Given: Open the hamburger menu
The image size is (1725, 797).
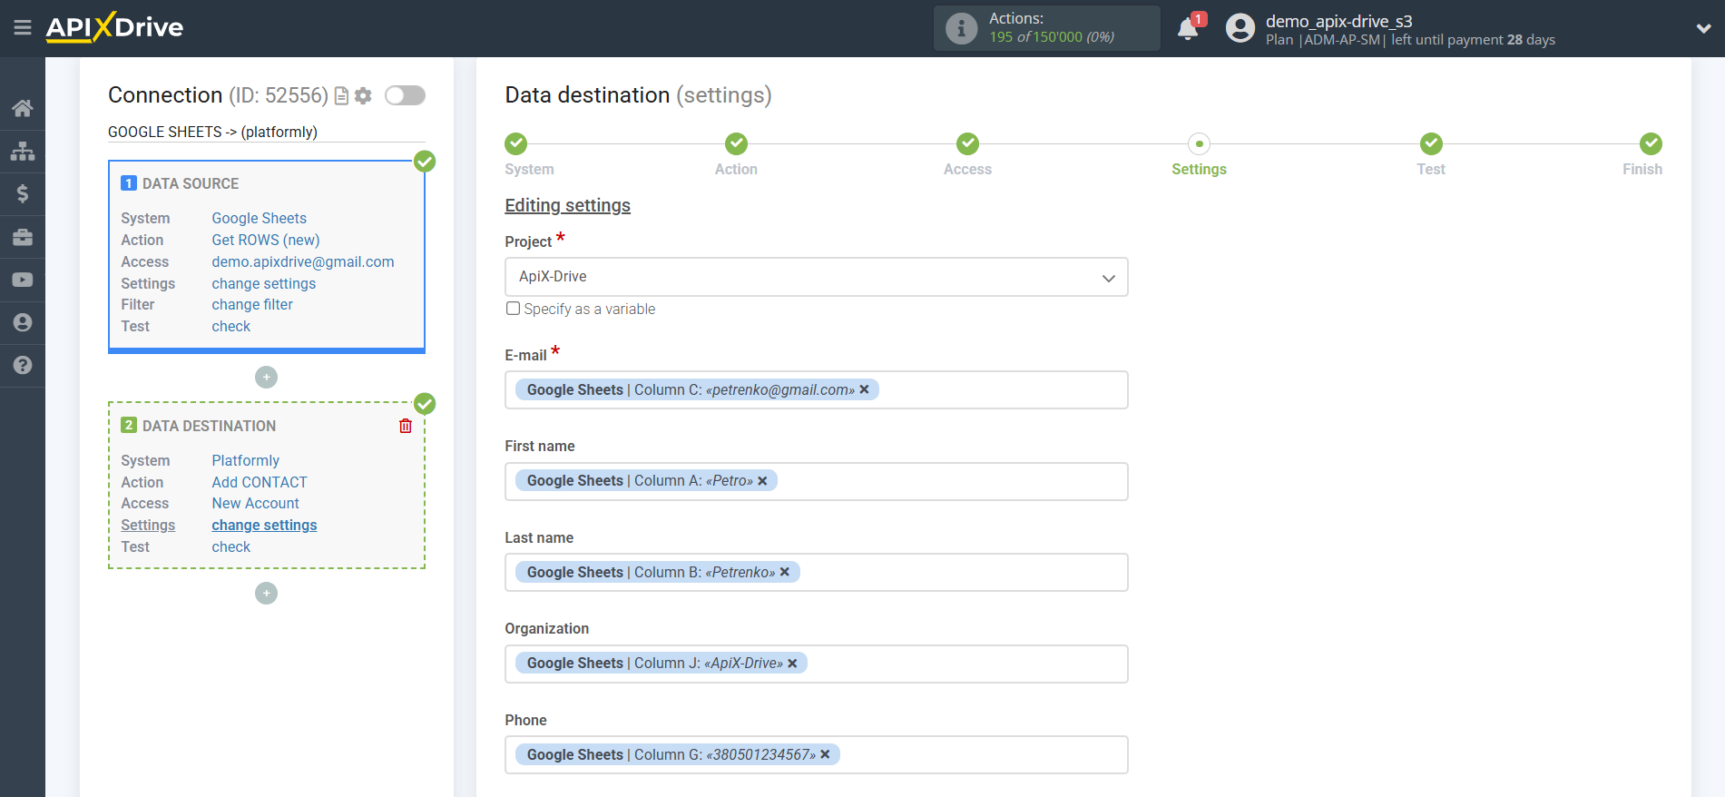Looking at the screenshot, I should coord(23,28).
